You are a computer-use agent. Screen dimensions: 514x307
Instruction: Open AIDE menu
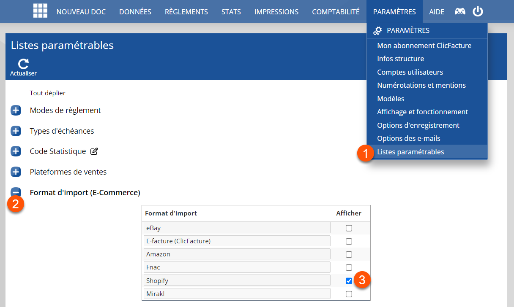click(x=437, y=12)
